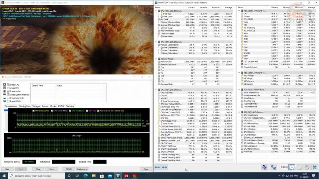Click blue slider beside unified graph
This screenshot has height=179, width=319.
click(6, 110)
